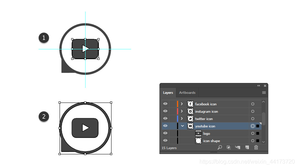Hide the instagram icon layer
298x168 pixels.
[165, 111]
